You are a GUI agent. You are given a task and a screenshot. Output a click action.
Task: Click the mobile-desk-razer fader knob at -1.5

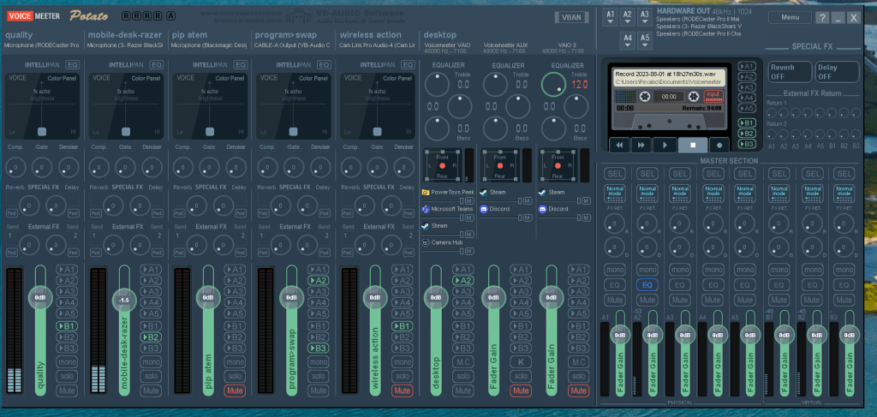click(124, 301)
